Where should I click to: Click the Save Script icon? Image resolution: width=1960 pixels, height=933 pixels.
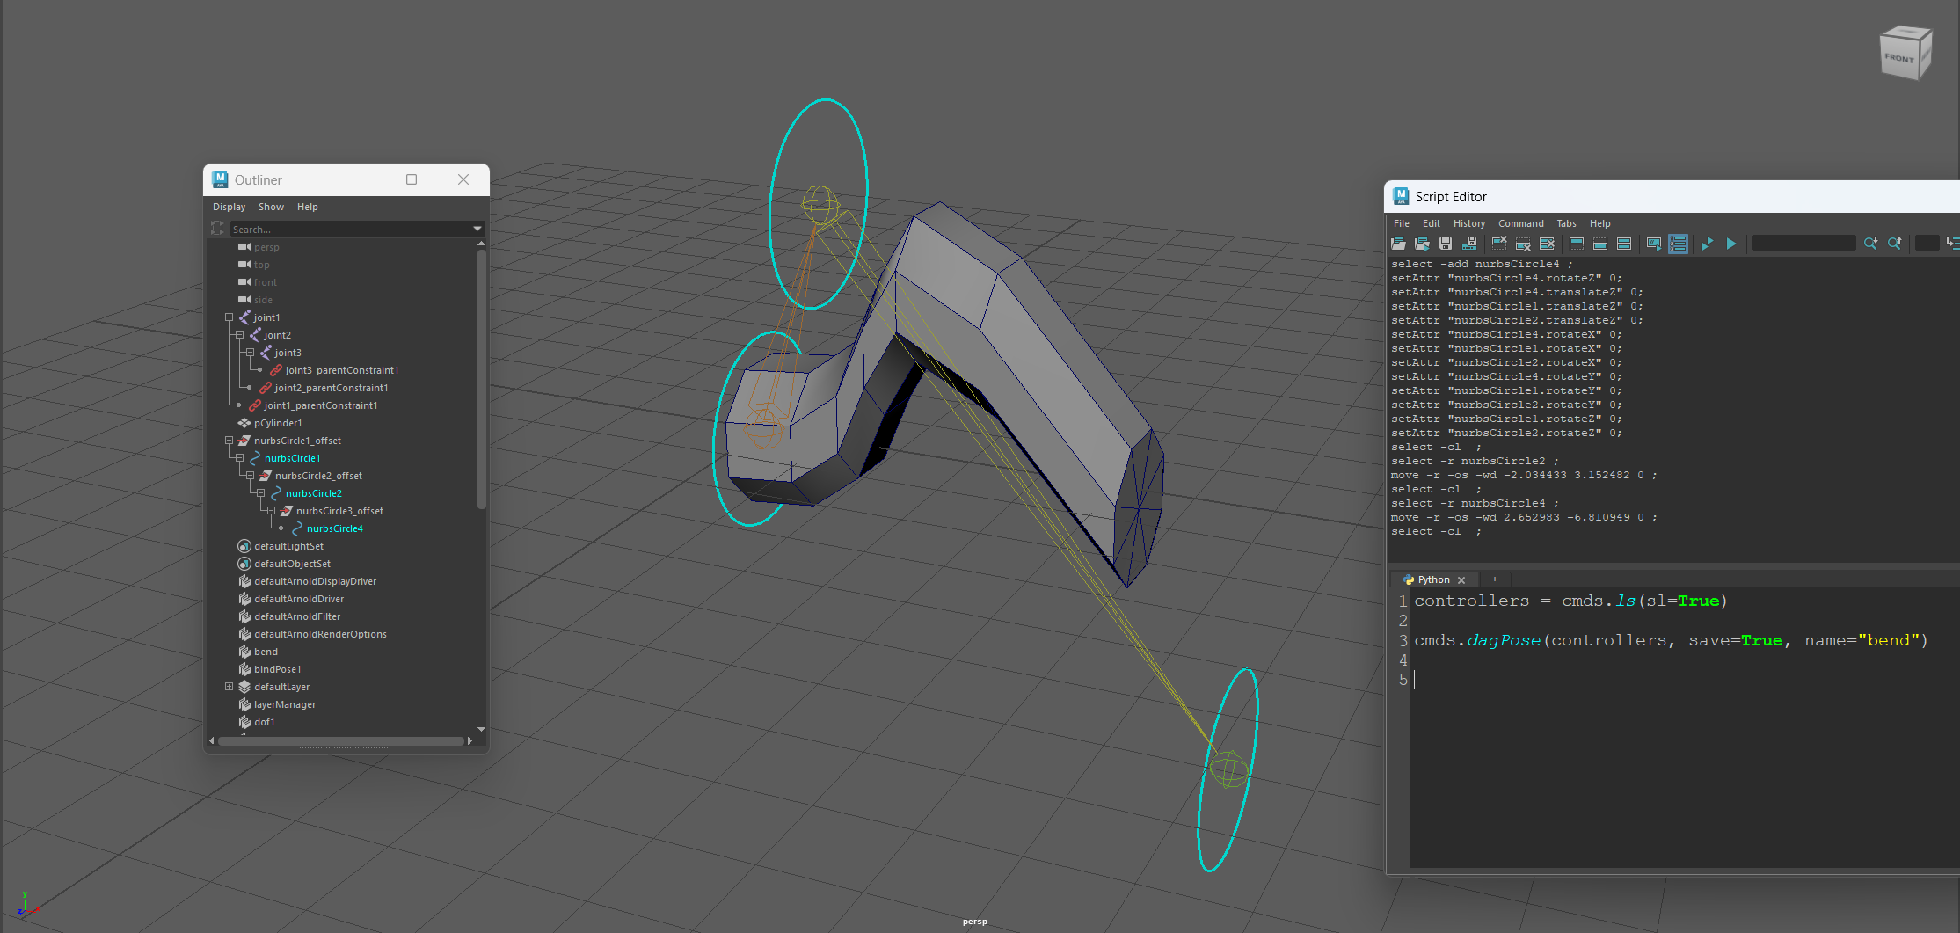[1446, 244]
